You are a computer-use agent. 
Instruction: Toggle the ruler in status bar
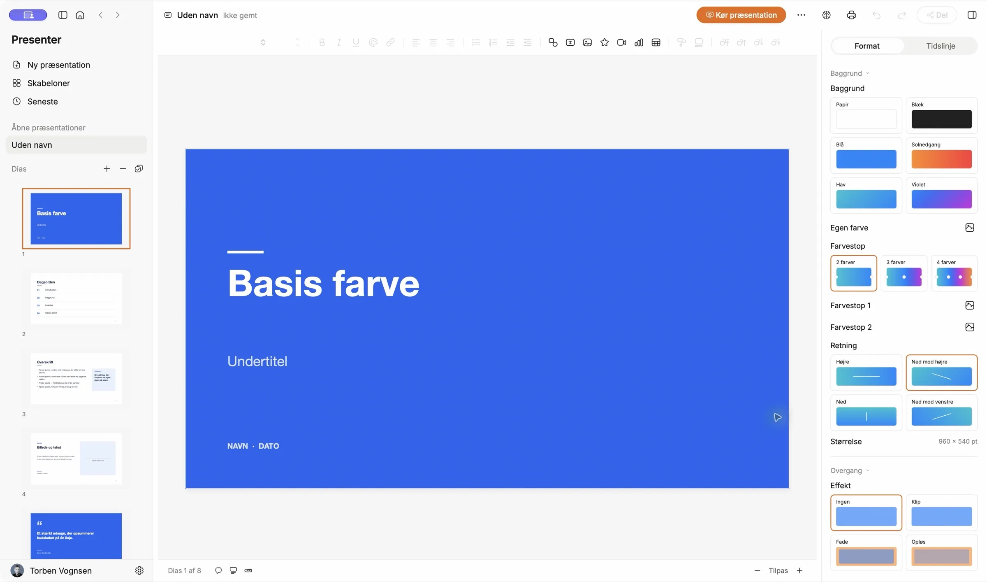coord(248,570)
